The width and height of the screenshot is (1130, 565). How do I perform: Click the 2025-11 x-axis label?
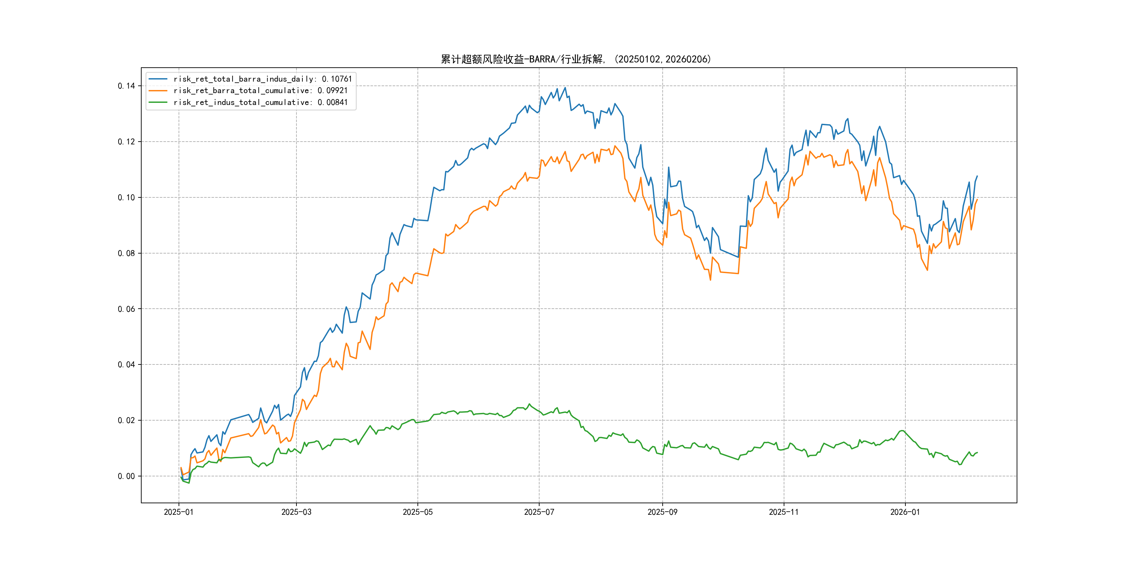click(x=784, y=512)
